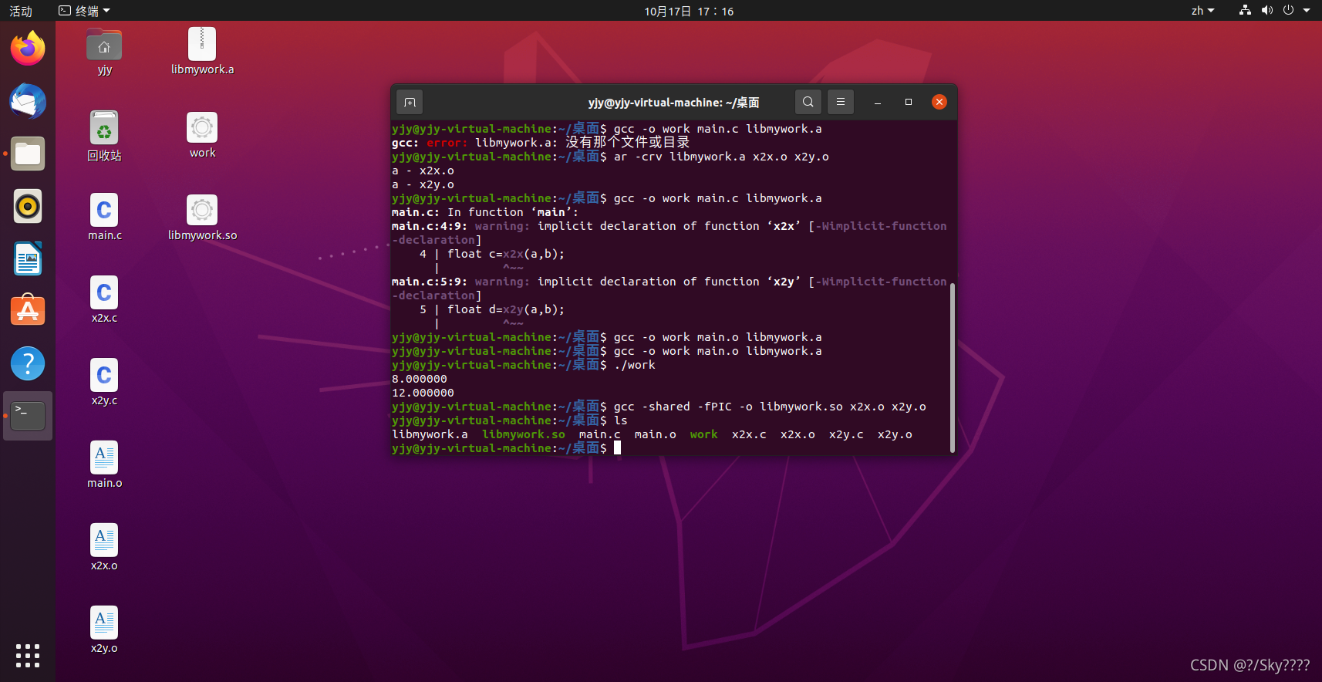Viewport: 1322px width, 682px height.
Task: Select x2y.c source file on desktop
Action: point(104,382)
